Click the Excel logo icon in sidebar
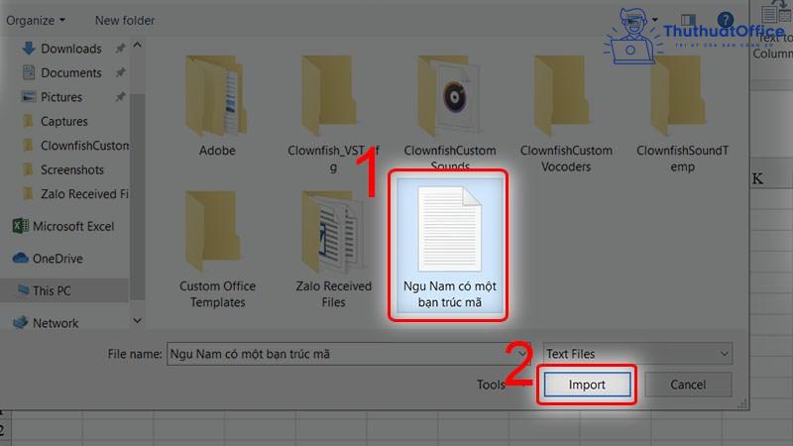This screenshot has height=446, width=793. 20,226
